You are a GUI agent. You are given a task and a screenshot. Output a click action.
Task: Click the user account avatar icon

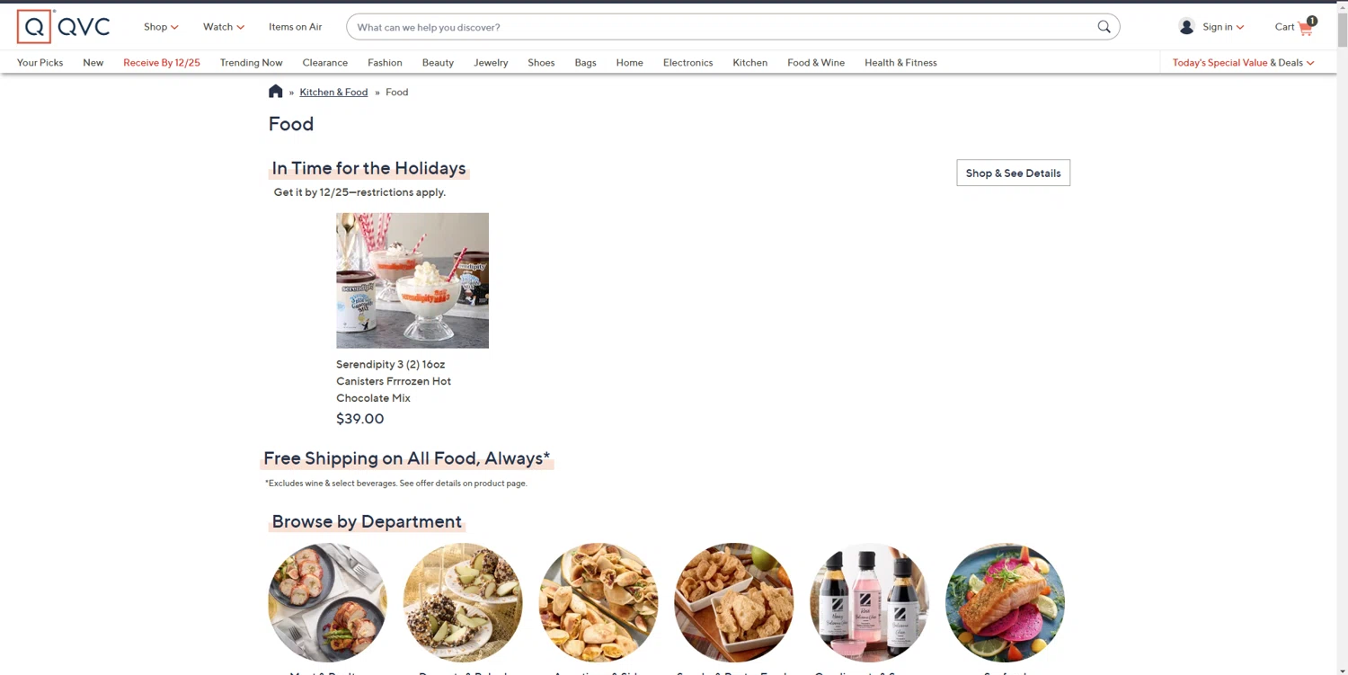click(x=1186, y=27)
